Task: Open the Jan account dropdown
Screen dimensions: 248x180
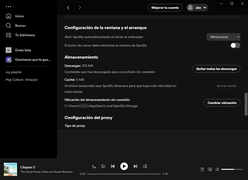Action: click(x=197, y=7)
